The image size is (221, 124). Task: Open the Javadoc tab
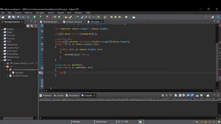pyautogui.click(x=59, y=95)
